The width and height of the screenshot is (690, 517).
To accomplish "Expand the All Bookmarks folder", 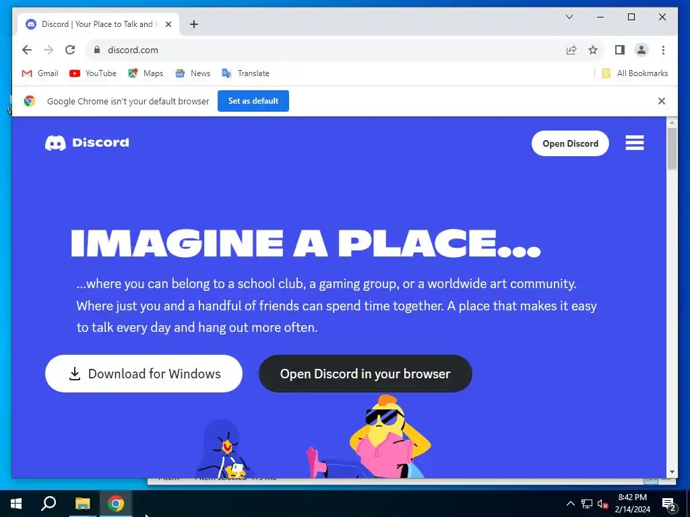I will pos(635,73).
